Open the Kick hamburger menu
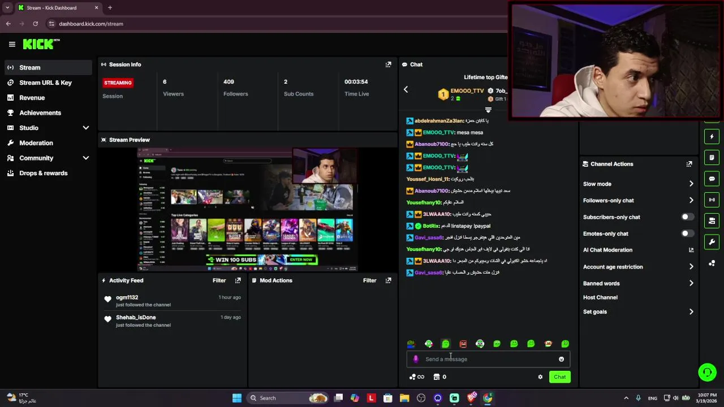This screenshot has height=407, width=724. click(x=12, y=44)
